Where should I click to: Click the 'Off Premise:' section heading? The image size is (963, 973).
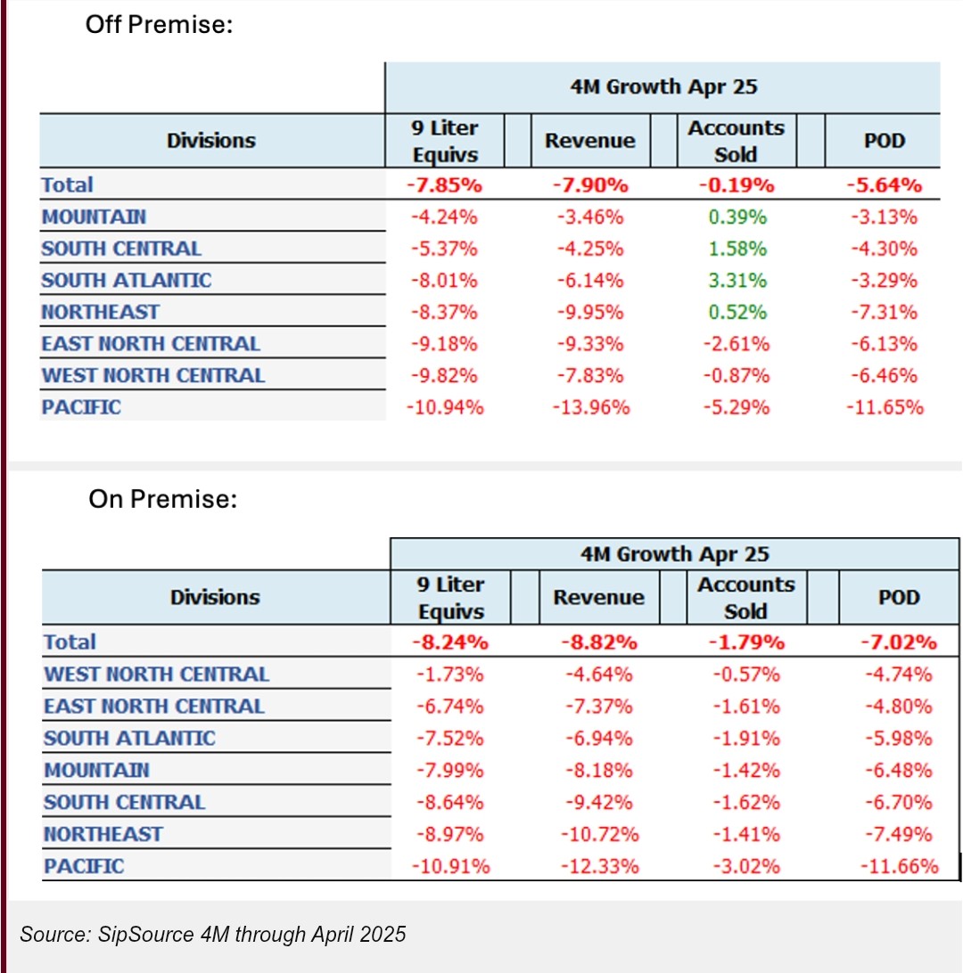[159, 25]
